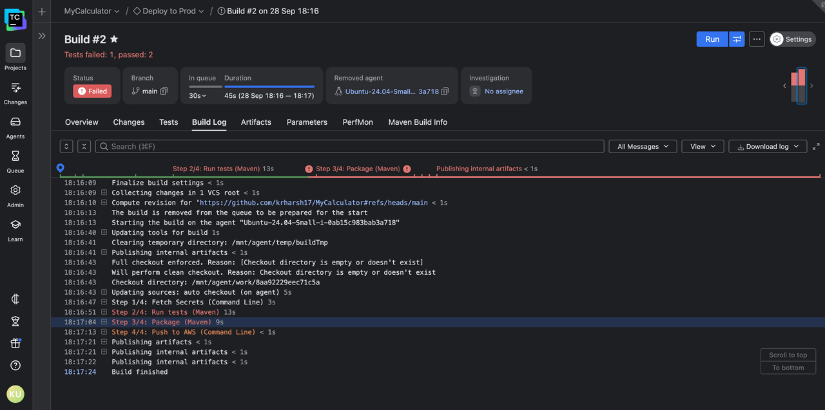Go to Agents in sidebar

click(15, 122)
